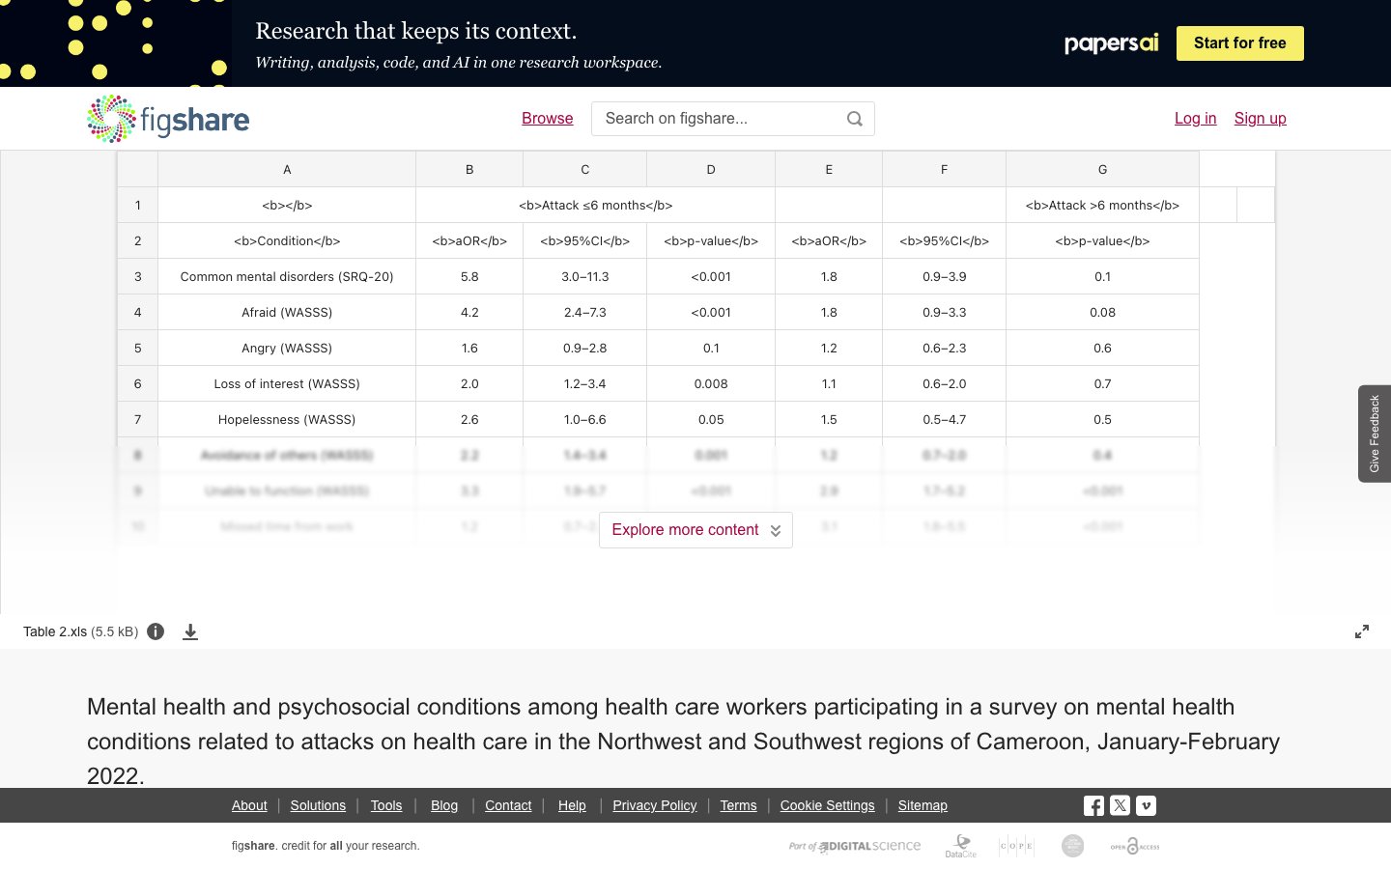Viewport: 1391px width, 869px height.
Task: Open the Give Feedback side tab
Action: (1375, 434)
